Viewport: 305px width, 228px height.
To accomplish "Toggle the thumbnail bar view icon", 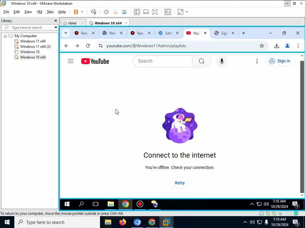I will point(146,12).
